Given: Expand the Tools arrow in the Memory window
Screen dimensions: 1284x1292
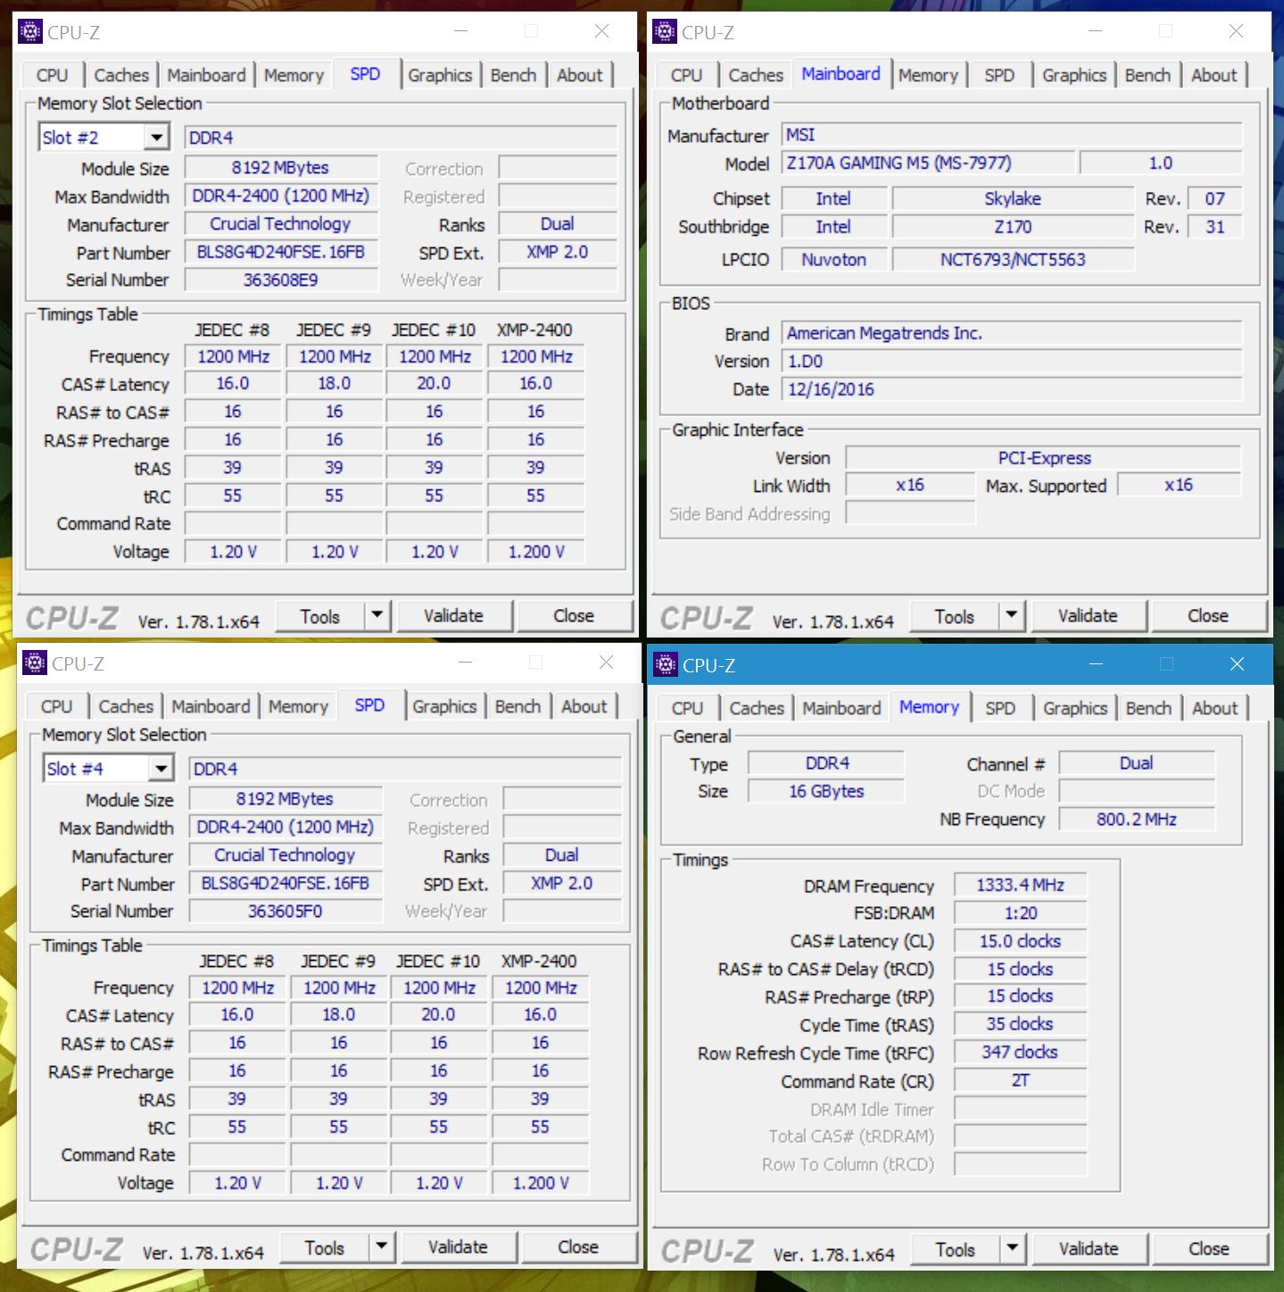Looking at the screenshot, I should 1013,1248.
